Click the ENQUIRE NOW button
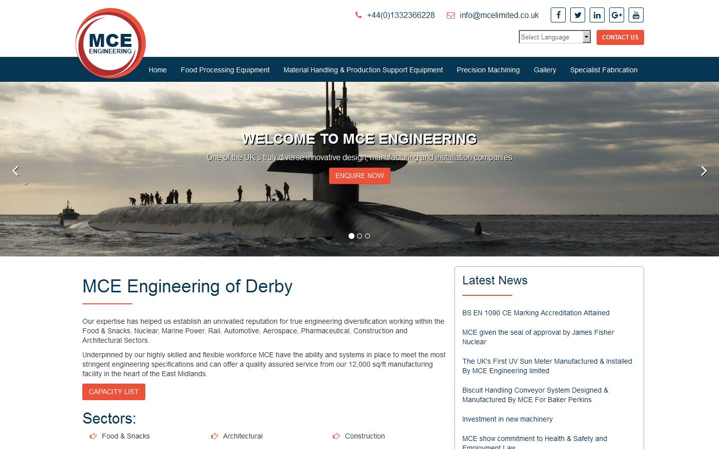 [x=359, y=176]
